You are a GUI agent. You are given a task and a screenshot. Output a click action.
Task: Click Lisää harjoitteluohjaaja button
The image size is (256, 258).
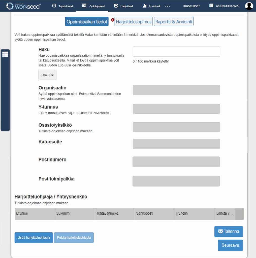pyautogui.click(x=34, y=238)
